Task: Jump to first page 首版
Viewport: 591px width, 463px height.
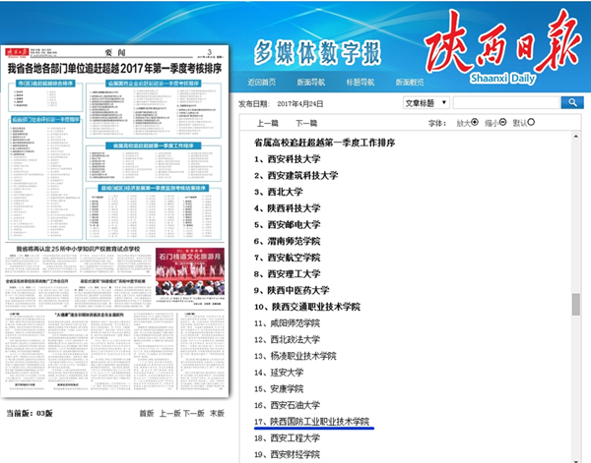Action: click(x=147, y=413)
